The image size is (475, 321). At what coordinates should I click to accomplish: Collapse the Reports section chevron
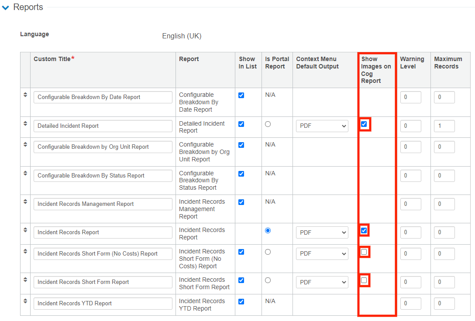(x=5, y=8)
